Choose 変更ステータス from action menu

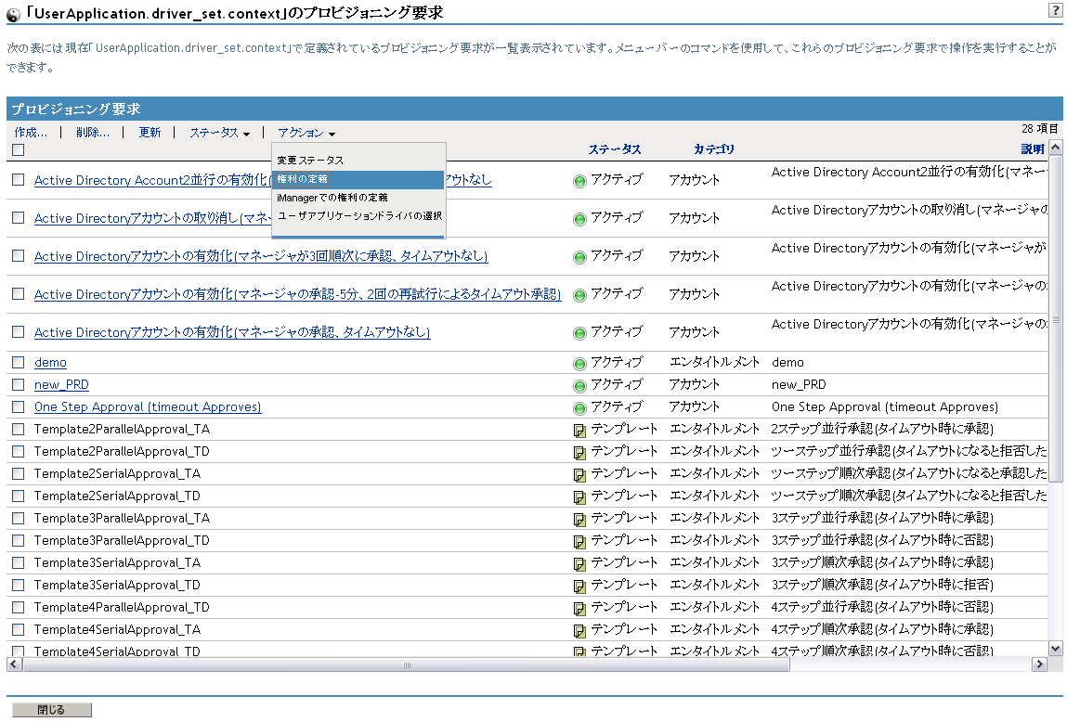click(310, 161)
